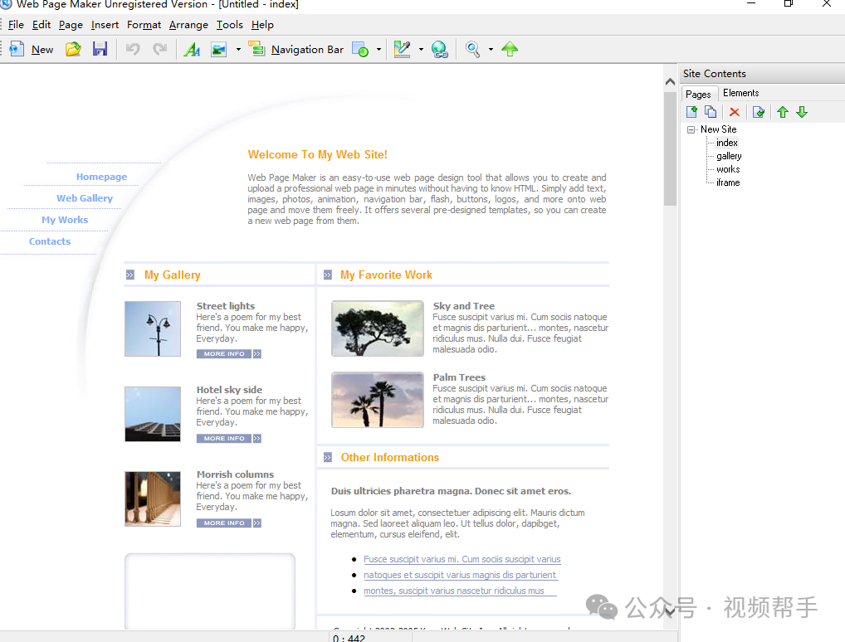Viewport: 845px width, 642px height.
Task: Click the My Works navigation link
Action: click(x=65, y=220)
